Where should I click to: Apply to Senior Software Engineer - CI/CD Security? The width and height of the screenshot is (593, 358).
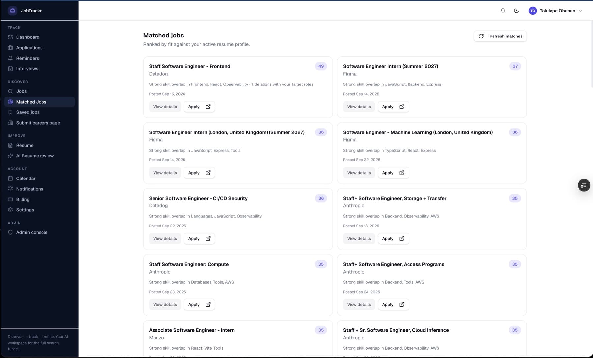tap(199, 239)
